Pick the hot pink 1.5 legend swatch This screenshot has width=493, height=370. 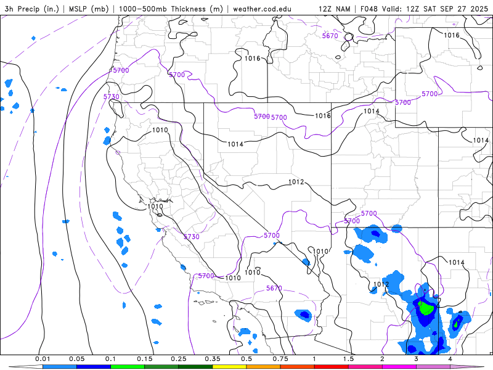coord(365,366)
